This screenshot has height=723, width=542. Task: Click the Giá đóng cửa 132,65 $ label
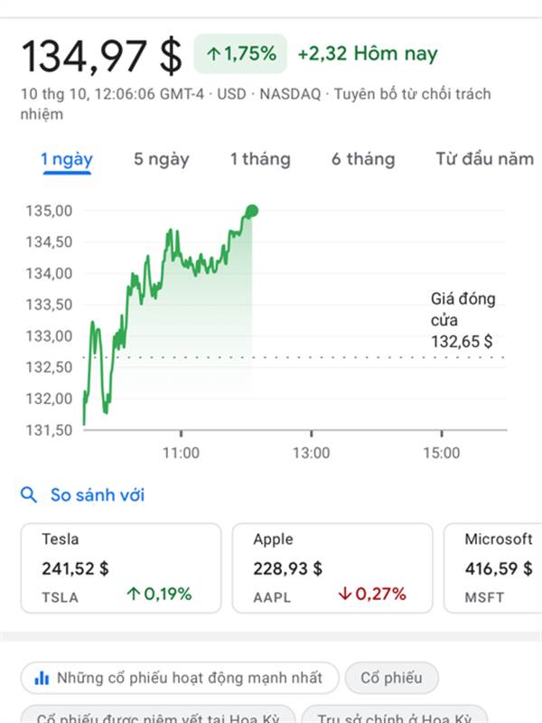[463, 321]
